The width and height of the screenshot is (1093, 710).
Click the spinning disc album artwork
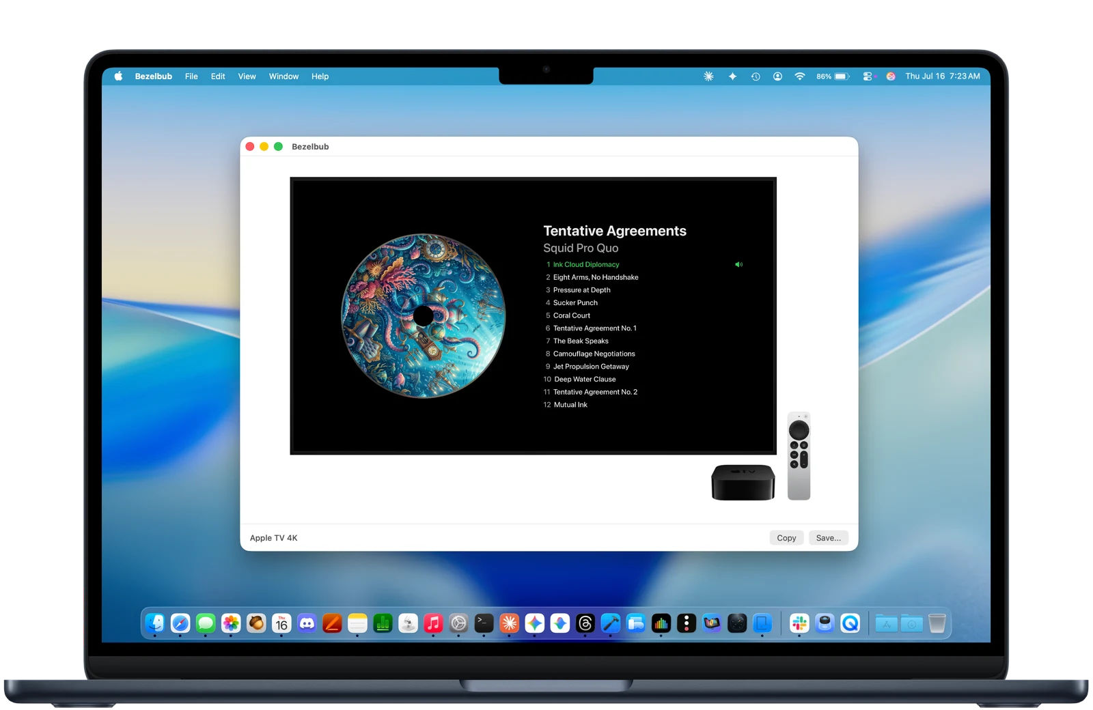(424, 315)
